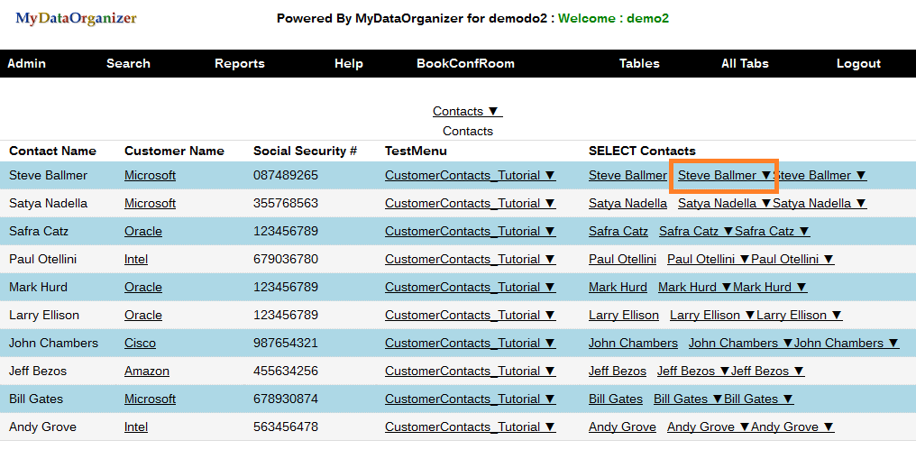The image size is (916, 468).
Task: Open the Search menu item
Action: 128,63
